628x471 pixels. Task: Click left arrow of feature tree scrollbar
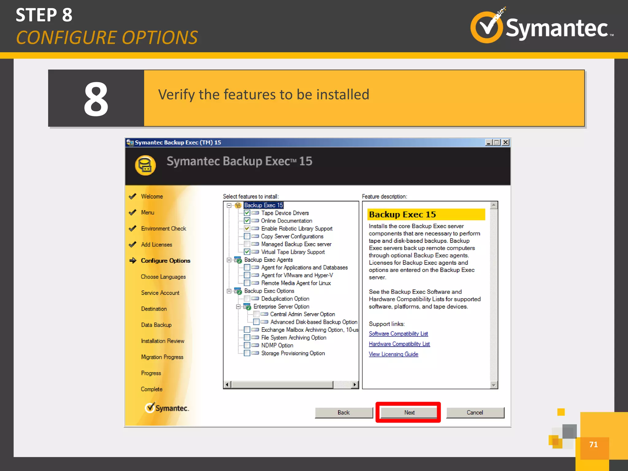(x=227, y=385)
